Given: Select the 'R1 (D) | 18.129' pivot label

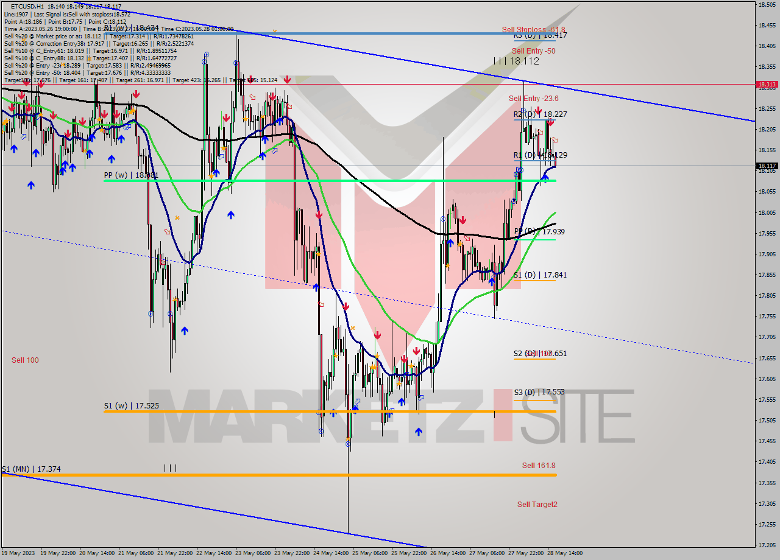Looking at the screenshot, I should [541, 155].
